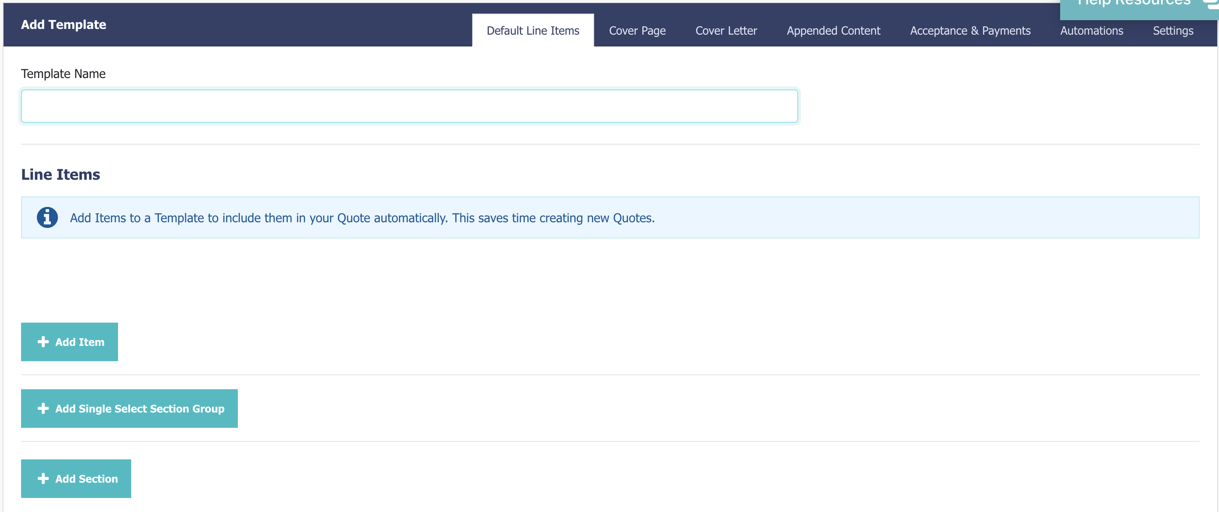Switch to the Cover Page tab
1219x512 pixels.
click(x=637, y=31)
